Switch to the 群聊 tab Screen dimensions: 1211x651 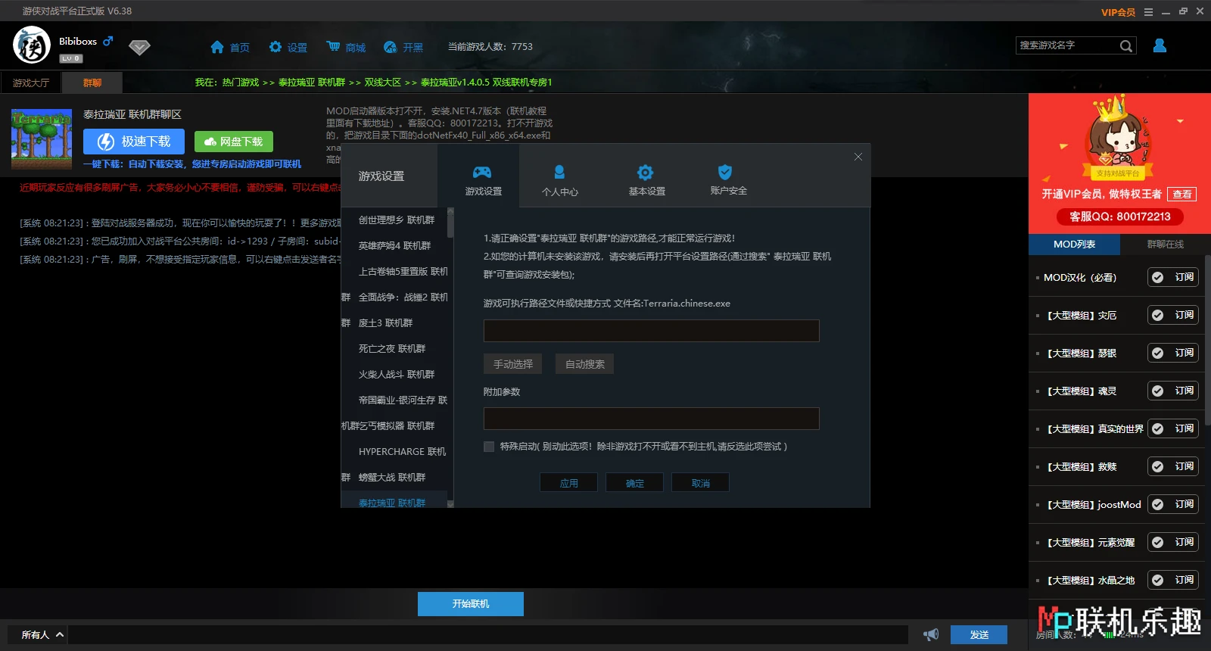[x=92, y=83]
